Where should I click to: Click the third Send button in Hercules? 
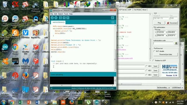155,75
